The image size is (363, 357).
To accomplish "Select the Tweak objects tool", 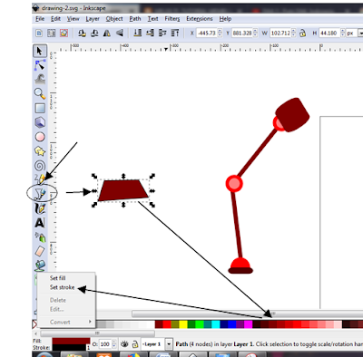I will pyautogui.click(x=40, y=79).
